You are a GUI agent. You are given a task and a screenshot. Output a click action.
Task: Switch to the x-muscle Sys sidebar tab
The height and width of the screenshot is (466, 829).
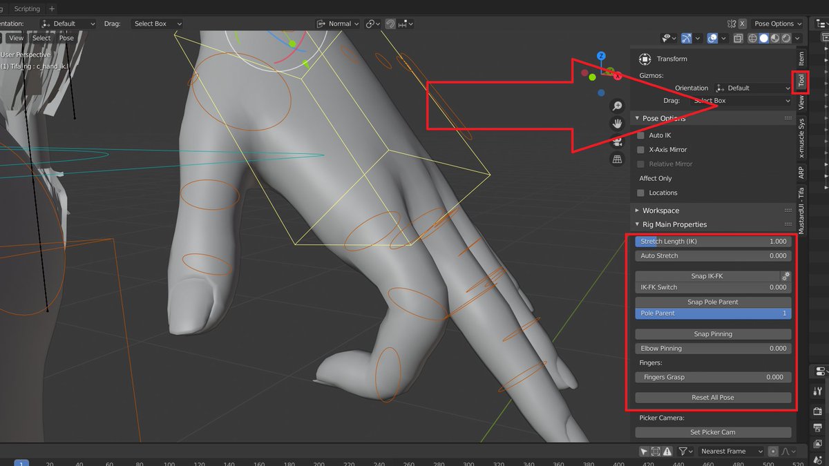click(x=801, y=138)
